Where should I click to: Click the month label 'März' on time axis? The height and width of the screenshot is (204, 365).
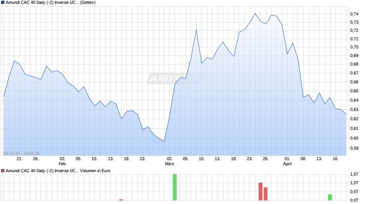tap(169, 164)
